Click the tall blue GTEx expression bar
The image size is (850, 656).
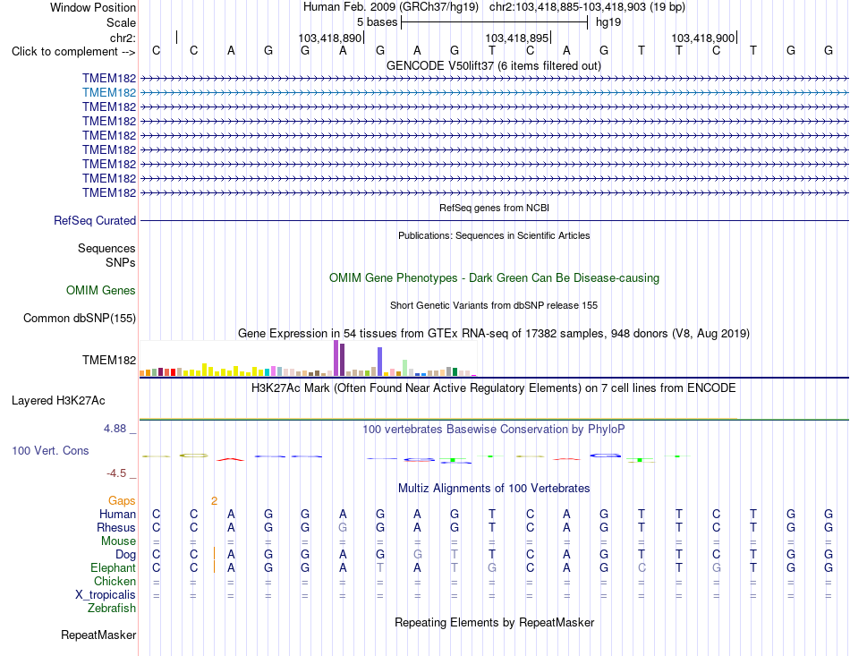tap(380, 362)
